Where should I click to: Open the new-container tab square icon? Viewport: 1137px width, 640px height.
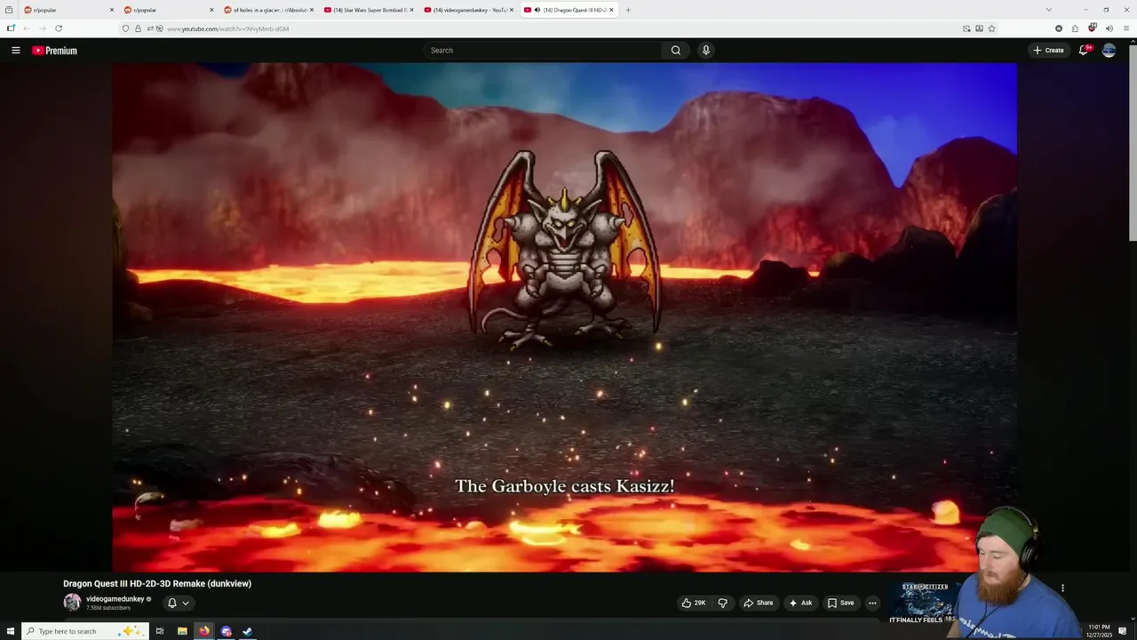tap(11, 28)
